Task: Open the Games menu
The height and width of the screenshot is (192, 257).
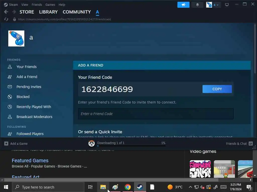Action: (50, 4)
